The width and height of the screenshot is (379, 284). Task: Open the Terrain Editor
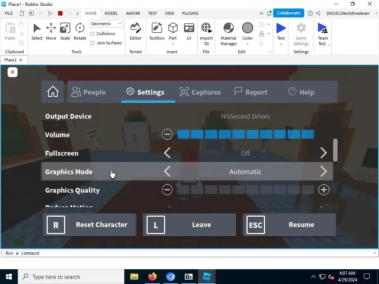point(135,28)
